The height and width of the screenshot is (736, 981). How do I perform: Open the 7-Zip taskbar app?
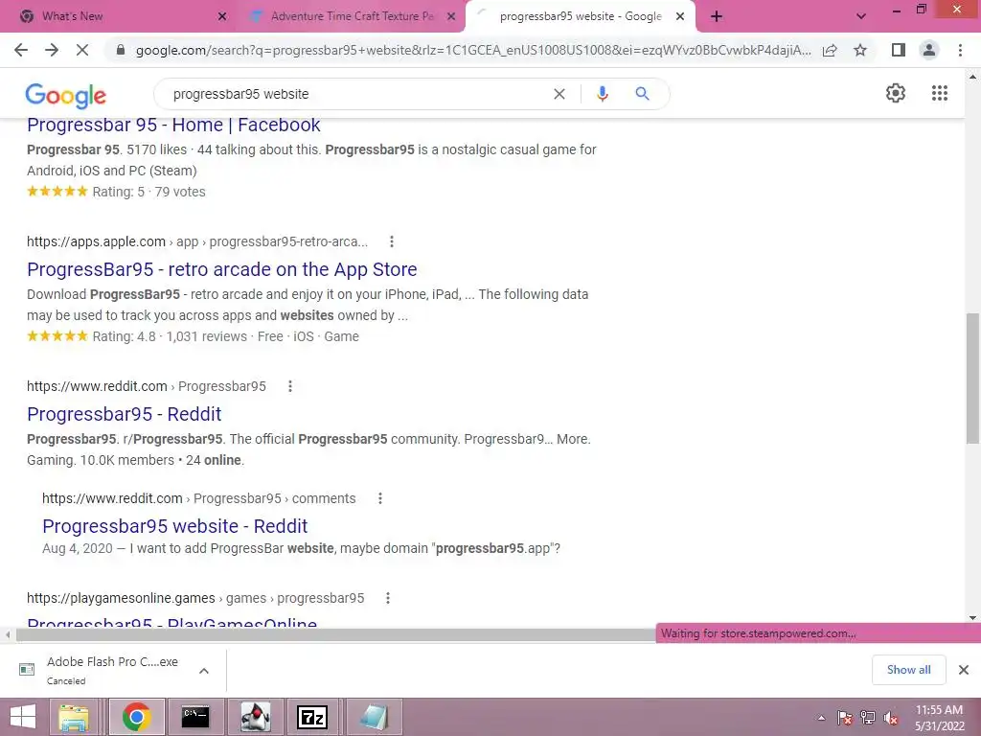point(312,717)
